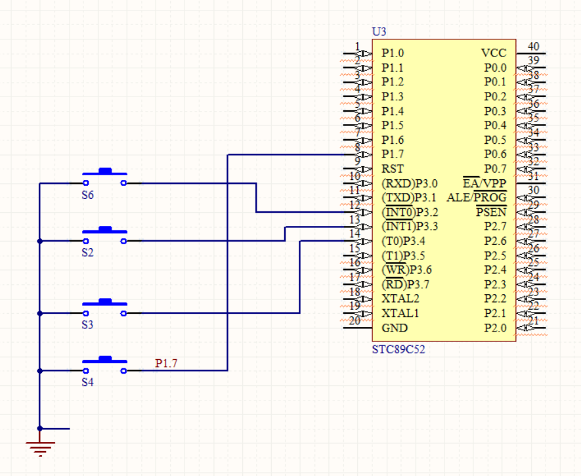
Task: Select the S4 push-button switch symbol
Action: coord(104,365)
